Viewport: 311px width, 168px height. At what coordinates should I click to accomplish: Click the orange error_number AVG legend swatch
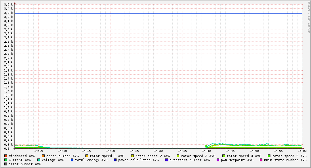43,156
